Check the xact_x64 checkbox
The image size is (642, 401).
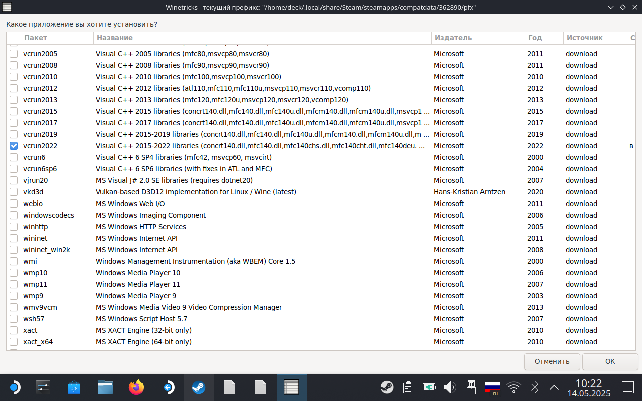coord(14,342)
